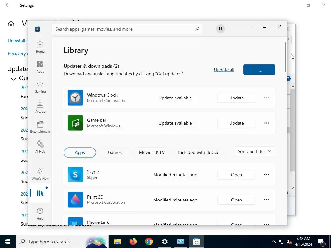Click the Windows Clock app icon
Image resolution: width=331 pixels, height=248 pixels.
coord(75,98)
